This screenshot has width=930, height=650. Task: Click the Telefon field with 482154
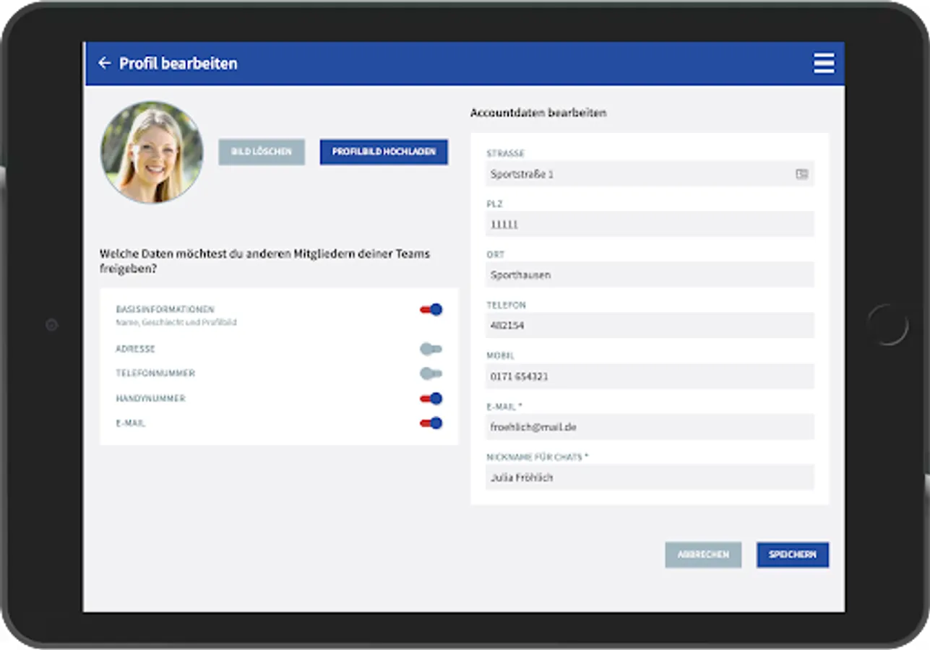(x=650, y=326)
